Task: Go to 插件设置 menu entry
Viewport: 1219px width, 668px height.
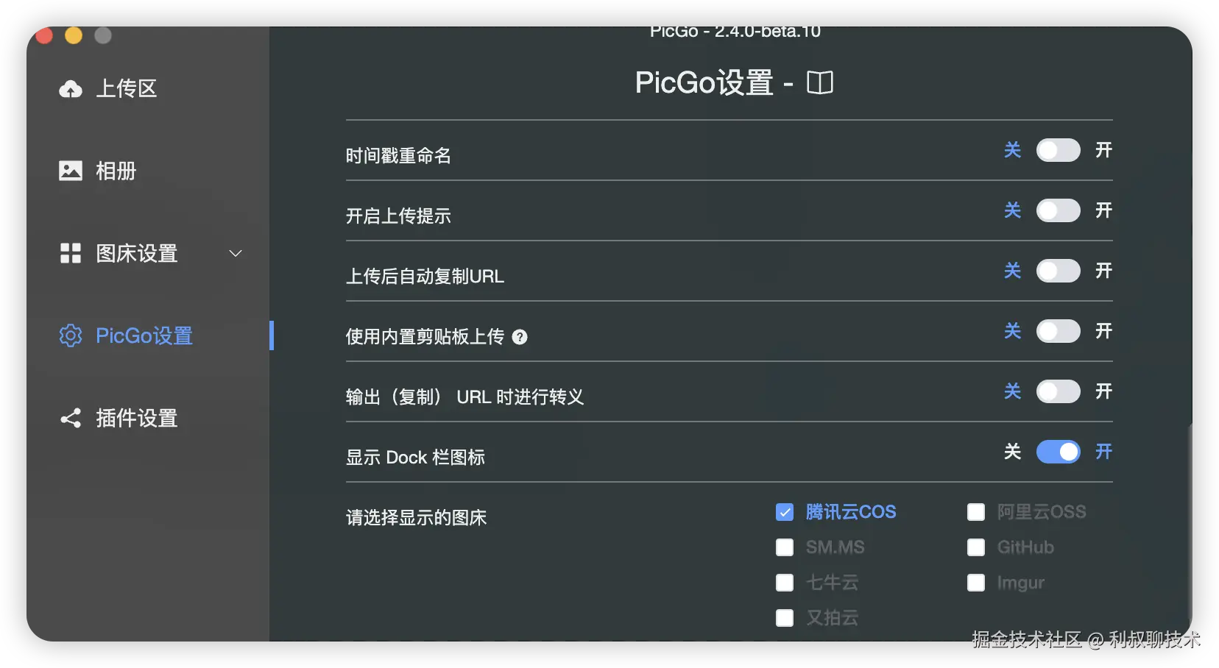Action: tap(137, 419)
